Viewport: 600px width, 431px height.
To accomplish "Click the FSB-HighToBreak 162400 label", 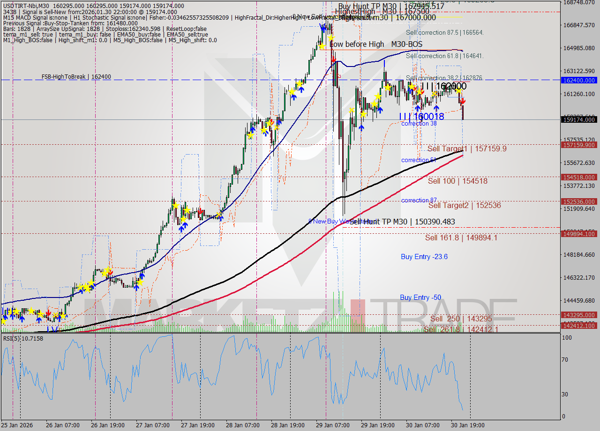I will [x=77, y=76].
